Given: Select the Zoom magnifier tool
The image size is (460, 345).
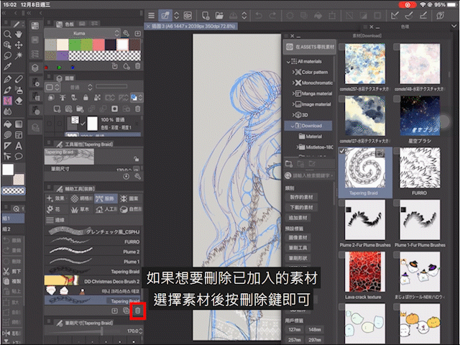Looking at the screenshot, I should (7, 34).
